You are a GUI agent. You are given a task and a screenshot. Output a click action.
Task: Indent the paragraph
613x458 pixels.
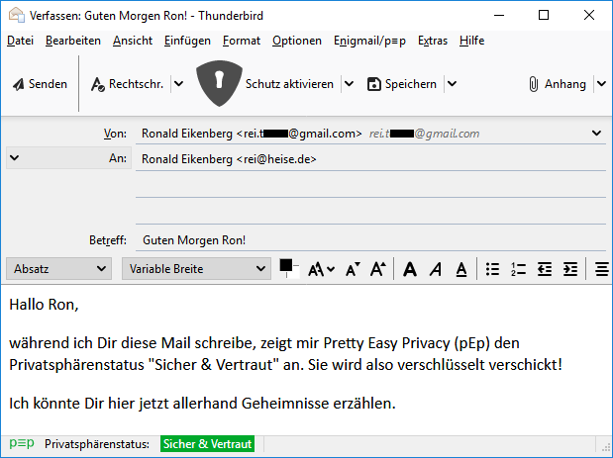point(570,269)
